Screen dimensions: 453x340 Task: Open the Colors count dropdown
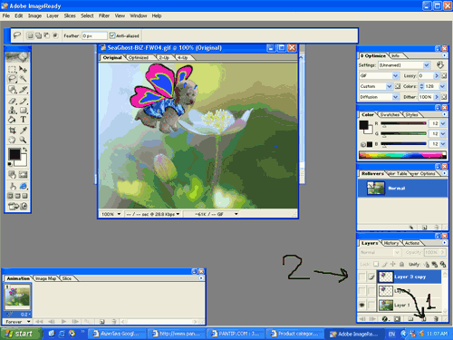pyautogui.click(x=442, y=86)
